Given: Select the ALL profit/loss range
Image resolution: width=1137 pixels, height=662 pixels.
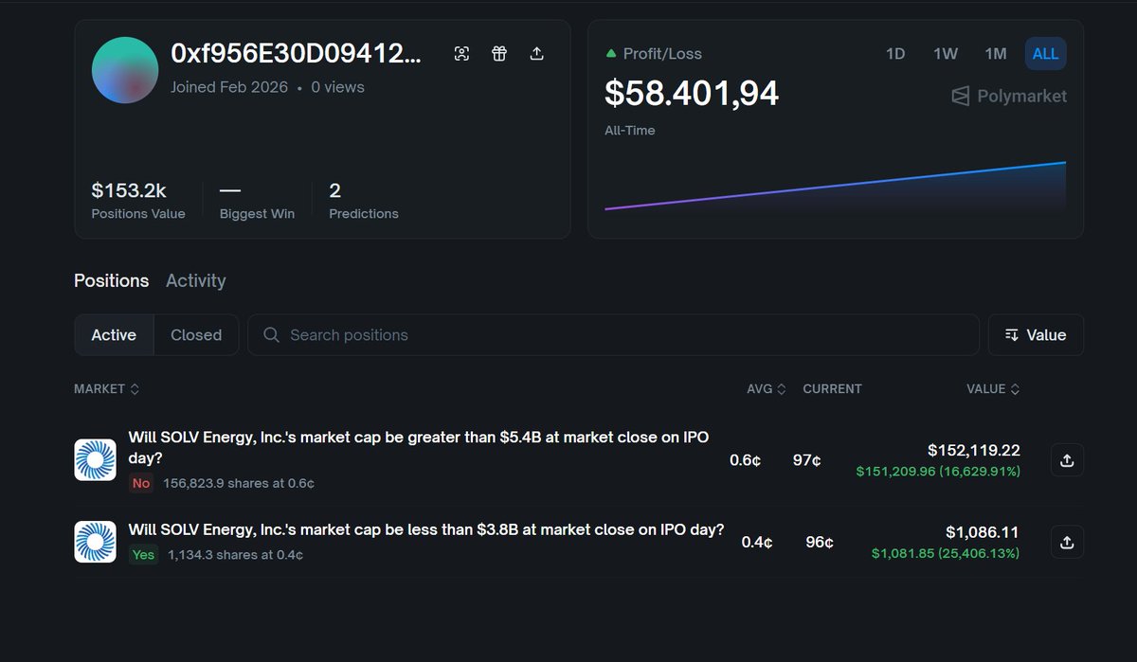Looking at the screenshot, I should [x=1046, y=54].
